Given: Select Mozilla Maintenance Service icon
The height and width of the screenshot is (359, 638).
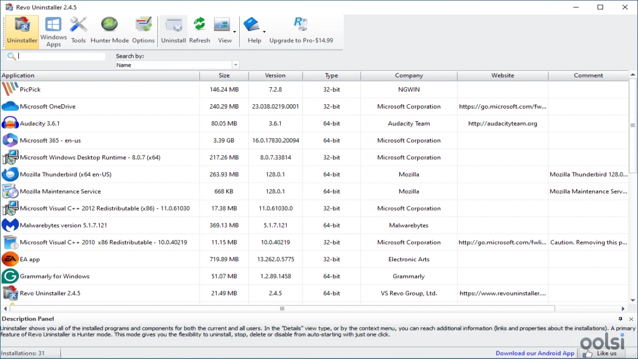Looking at the screenshot, I should click(10, 191).
